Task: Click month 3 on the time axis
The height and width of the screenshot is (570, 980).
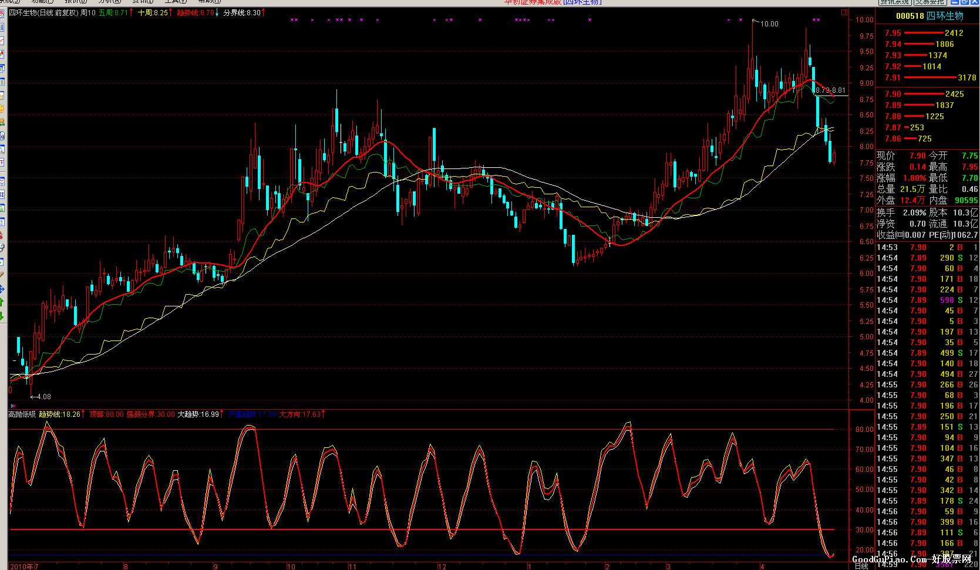Action: tap(668, 566)
